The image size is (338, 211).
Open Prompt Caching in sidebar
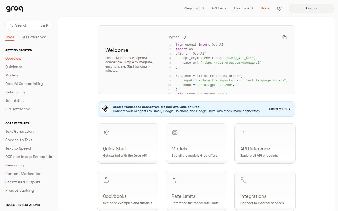click(x=20, y=190)
